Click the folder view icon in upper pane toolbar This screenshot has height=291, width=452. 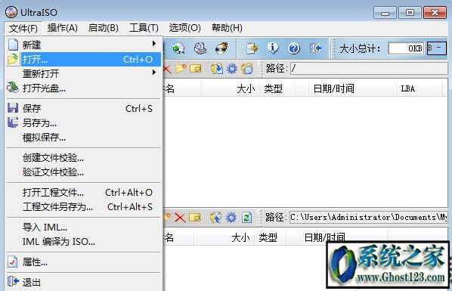tap(247, 69)
